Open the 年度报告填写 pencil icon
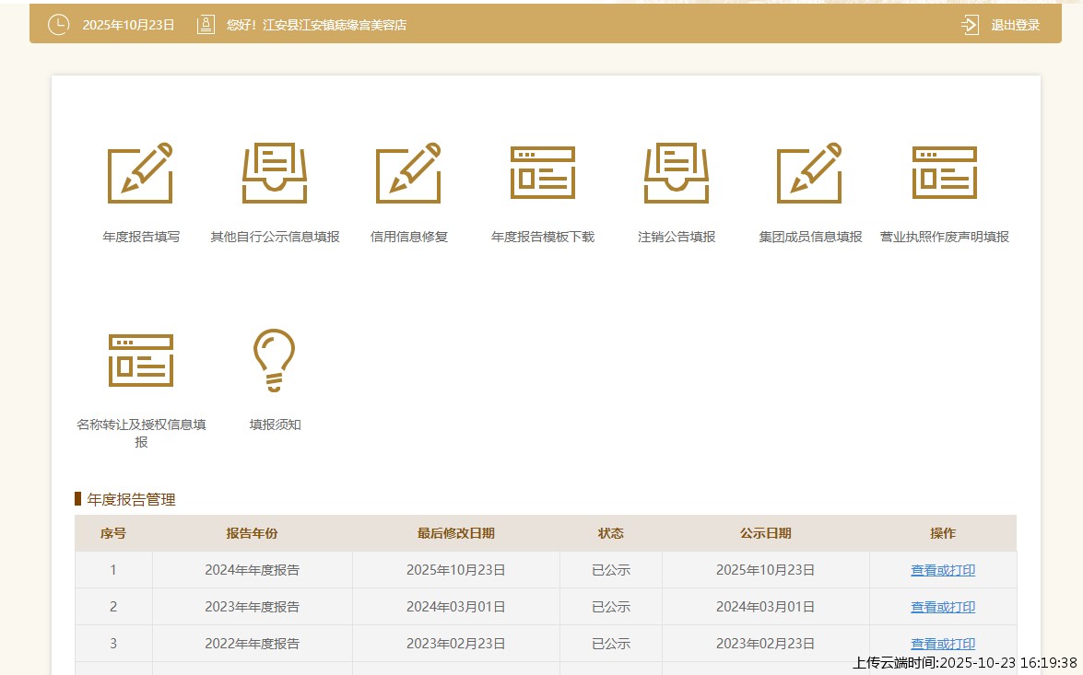Screen dimensions: 1083x675 (140, 173)
